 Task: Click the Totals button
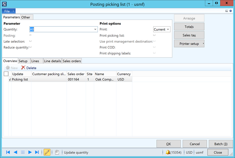[x=189, y=27]
